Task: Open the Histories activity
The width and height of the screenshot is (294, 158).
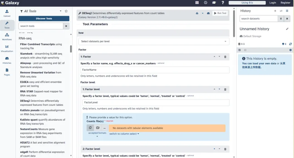Action: coord(7,60)
